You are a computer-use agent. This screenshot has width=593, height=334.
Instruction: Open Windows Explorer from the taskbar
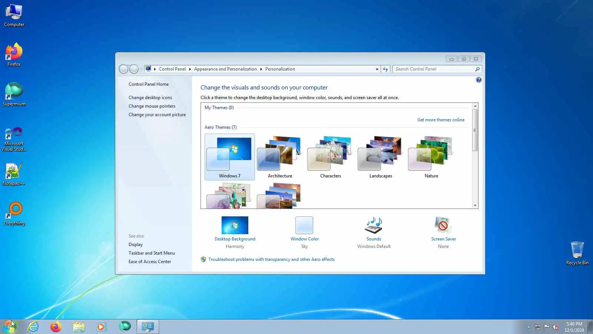79,327
